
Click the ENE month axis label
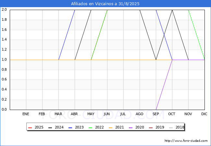pos(26,114)
